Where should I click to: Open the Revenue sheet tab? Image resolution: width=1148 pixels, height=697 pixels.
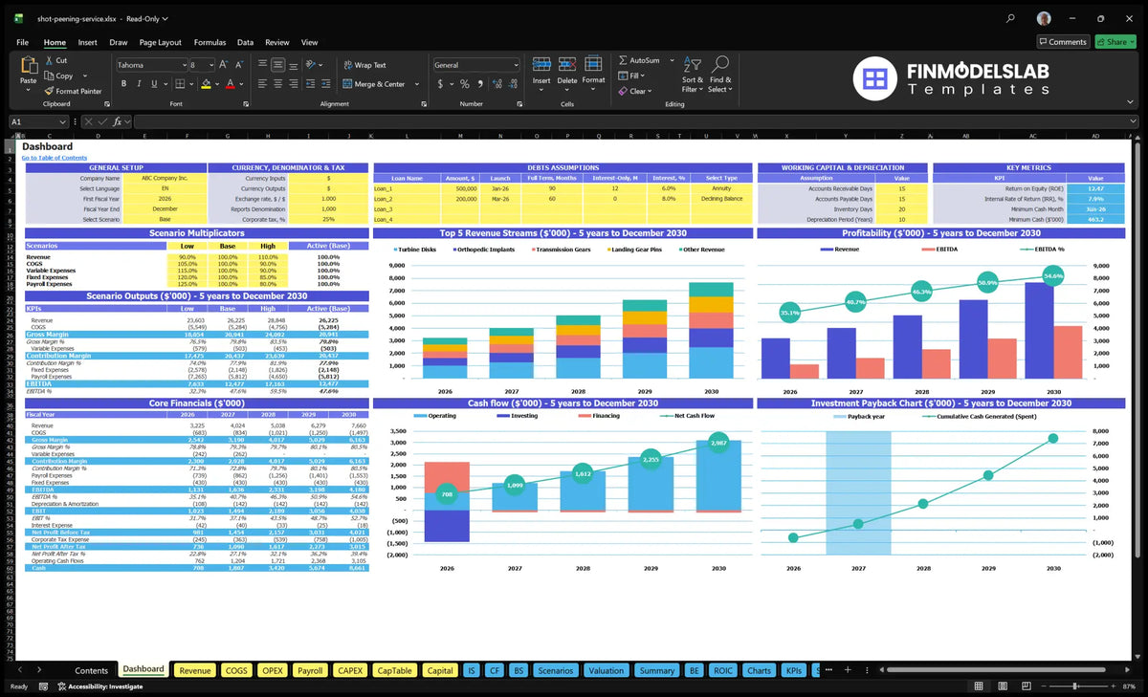click(194, 670)
